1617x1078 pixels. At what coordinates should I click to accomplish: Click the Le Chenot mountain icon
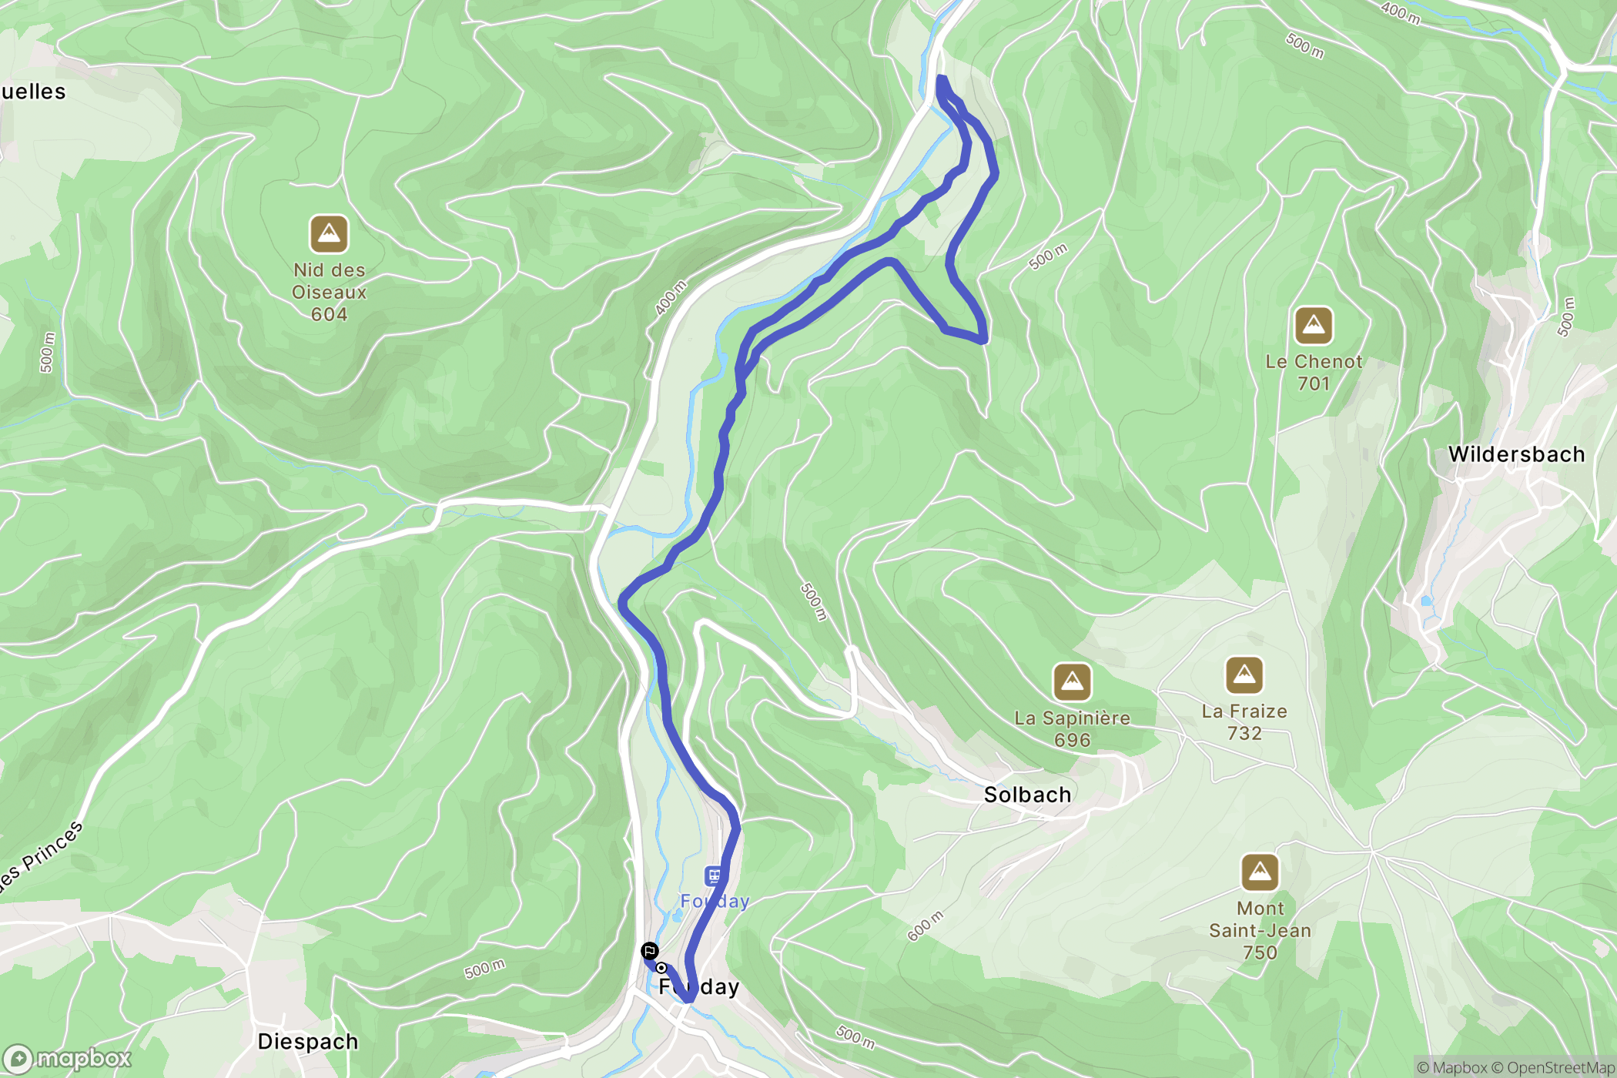tap(1314, 325)
